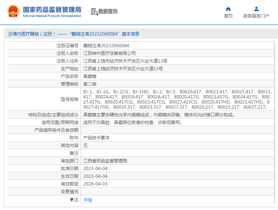Click the 鼻窦镜主要由硬性光学内窥镜组成 description

(159, 115)
